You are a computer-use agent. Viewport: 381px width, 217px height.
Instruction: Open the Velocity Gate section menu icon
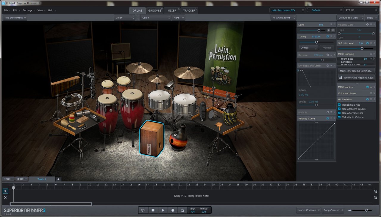click(371, 24)
